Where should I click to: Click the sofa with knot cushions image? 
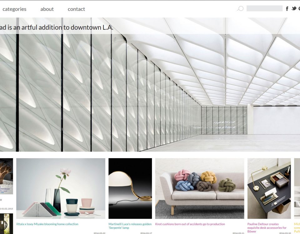pyautogui.click(x=200, y=188)
